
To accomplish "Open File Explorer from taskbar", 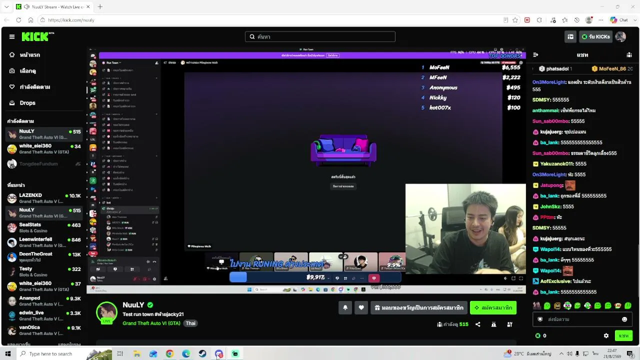I will tap(136, 353).
